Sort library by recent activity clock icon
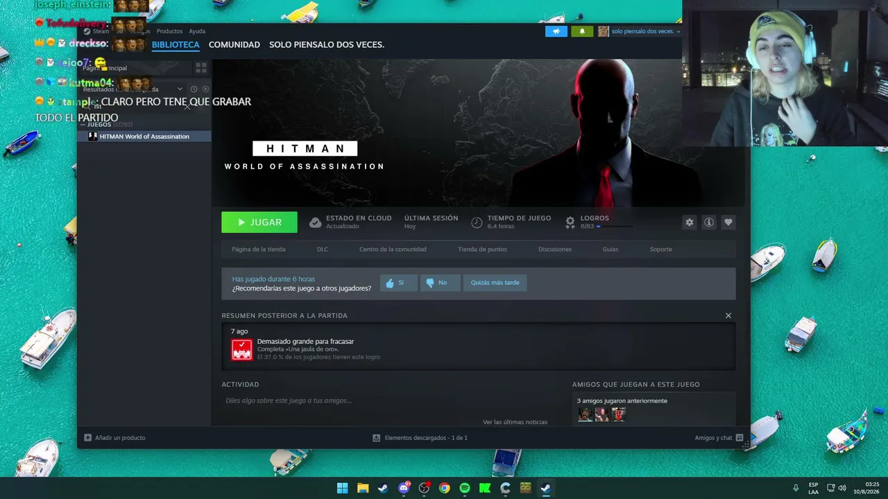 point(194,89)
